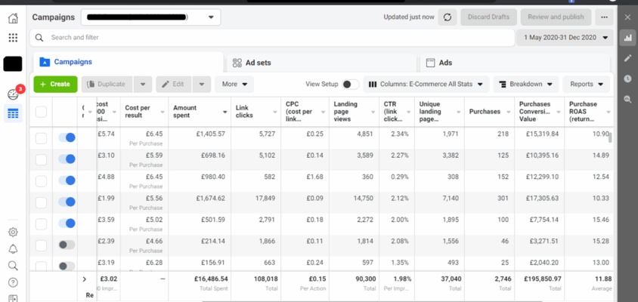Sort by Purchase ROAS column header

(589, 112)
